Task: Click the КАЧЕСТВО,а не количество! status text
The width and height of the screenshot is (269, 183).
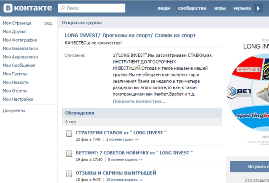Action: 93,43
